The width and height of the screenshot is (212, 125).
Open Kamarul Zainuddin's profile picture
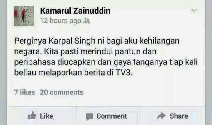pyautogui.click(x=24, y=16)
